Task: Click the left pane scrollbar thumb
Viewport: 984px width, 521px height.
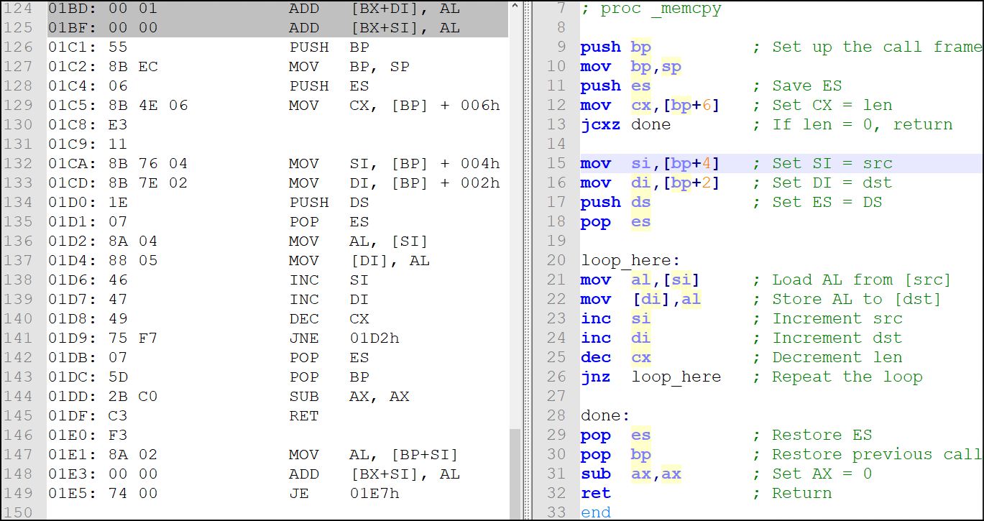Action: click(515, 473)
